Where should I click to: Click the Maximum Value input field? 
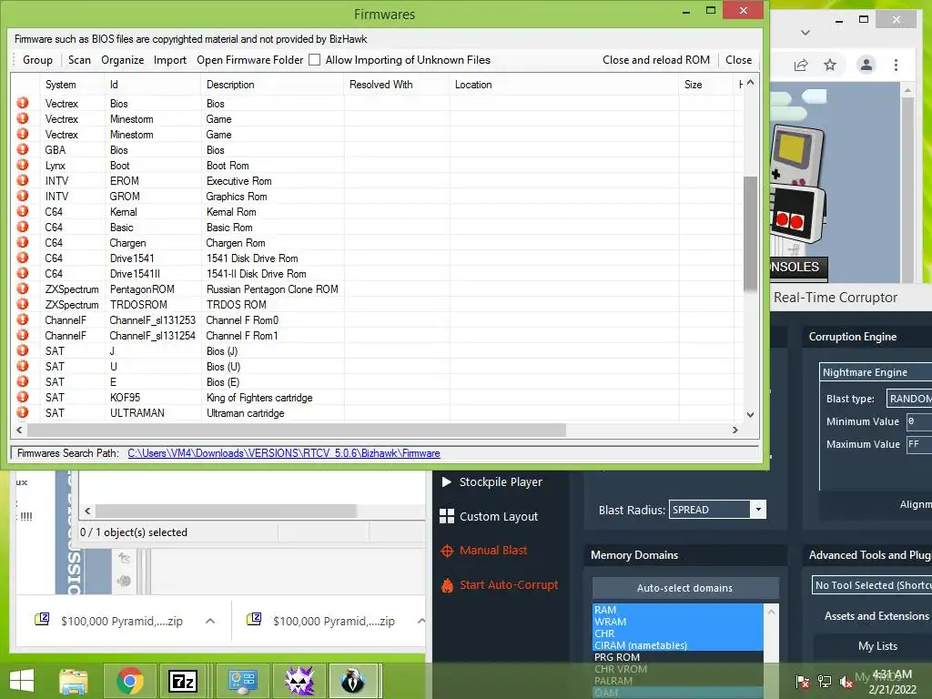[919, 444]
